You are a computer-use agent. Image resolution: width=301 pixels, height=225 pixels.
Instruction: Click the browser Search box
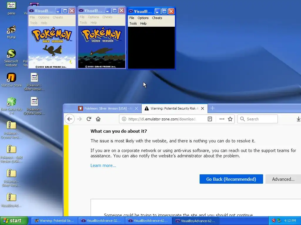[257, 119]
